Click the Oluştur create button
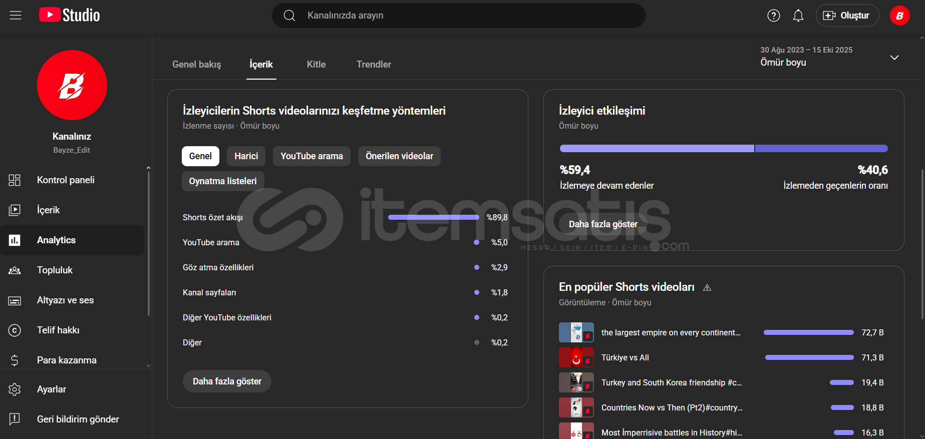Image resolution: width=925 pixels, height=439 pixels. tap(847, 16)
